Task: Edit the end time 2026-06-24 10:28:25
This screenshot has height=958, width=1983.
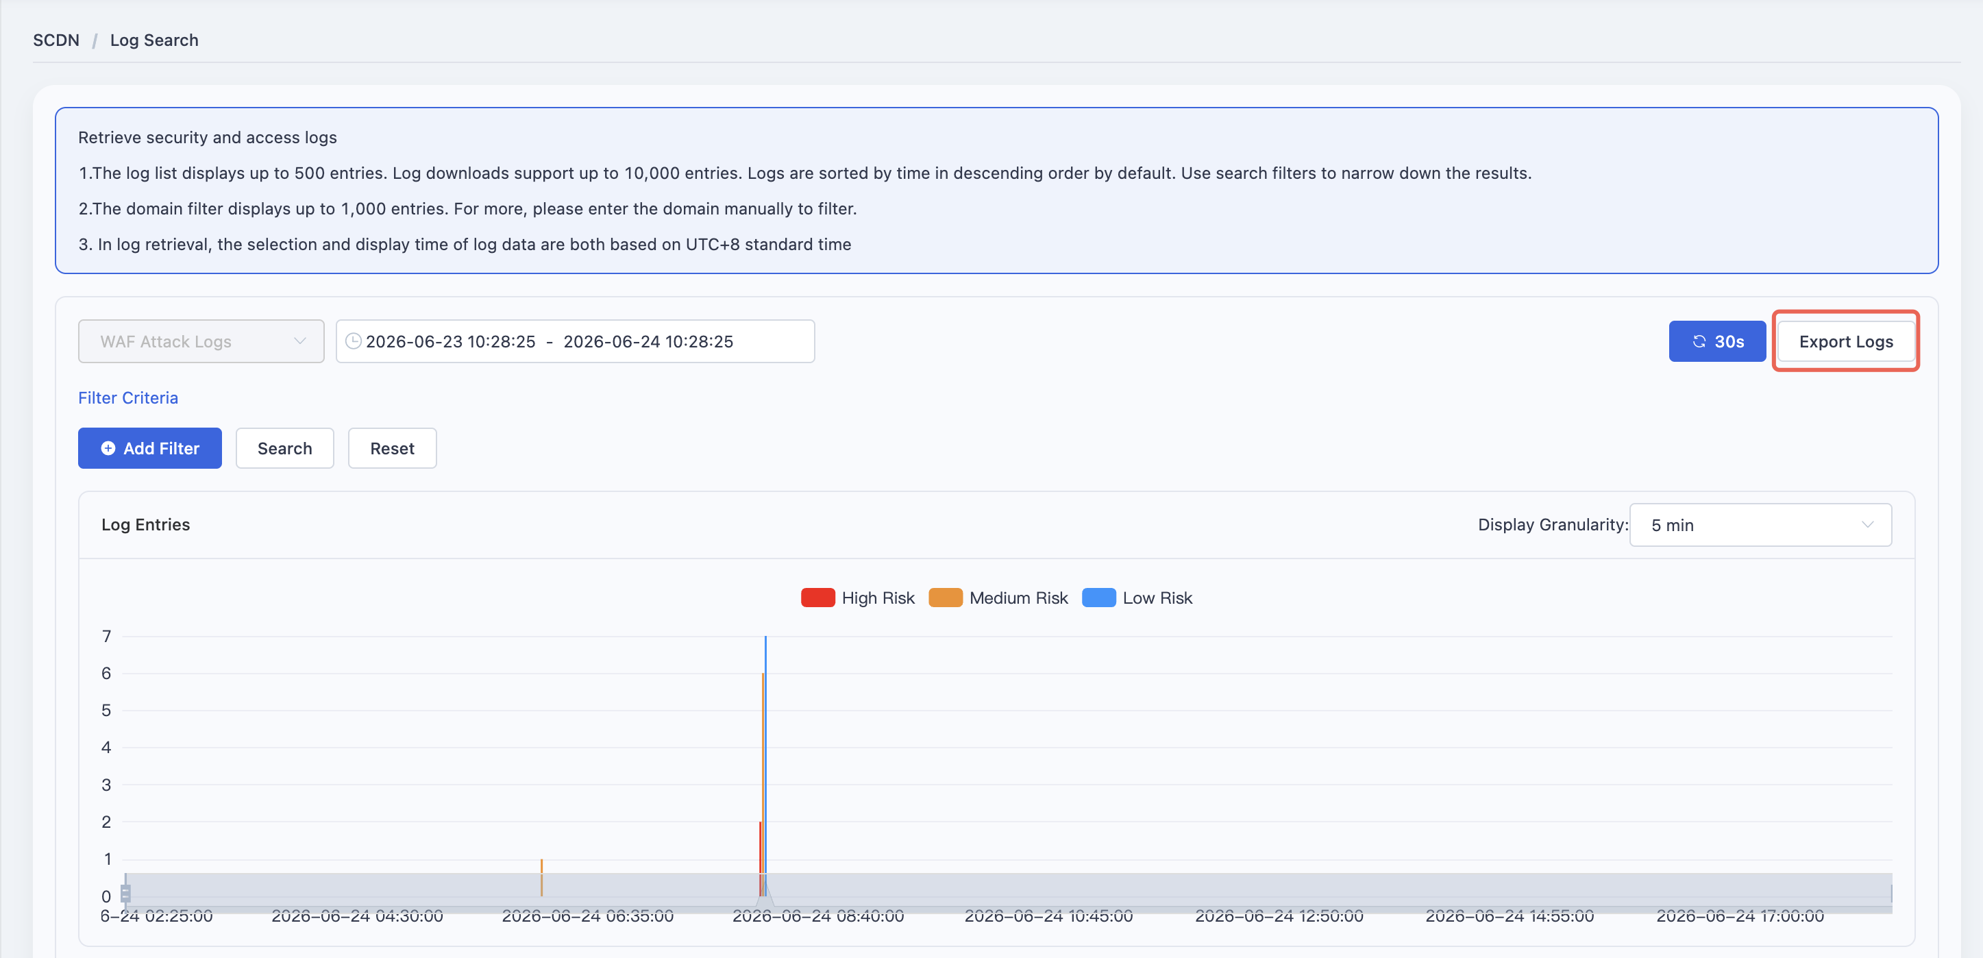Action: coord(648,341)
